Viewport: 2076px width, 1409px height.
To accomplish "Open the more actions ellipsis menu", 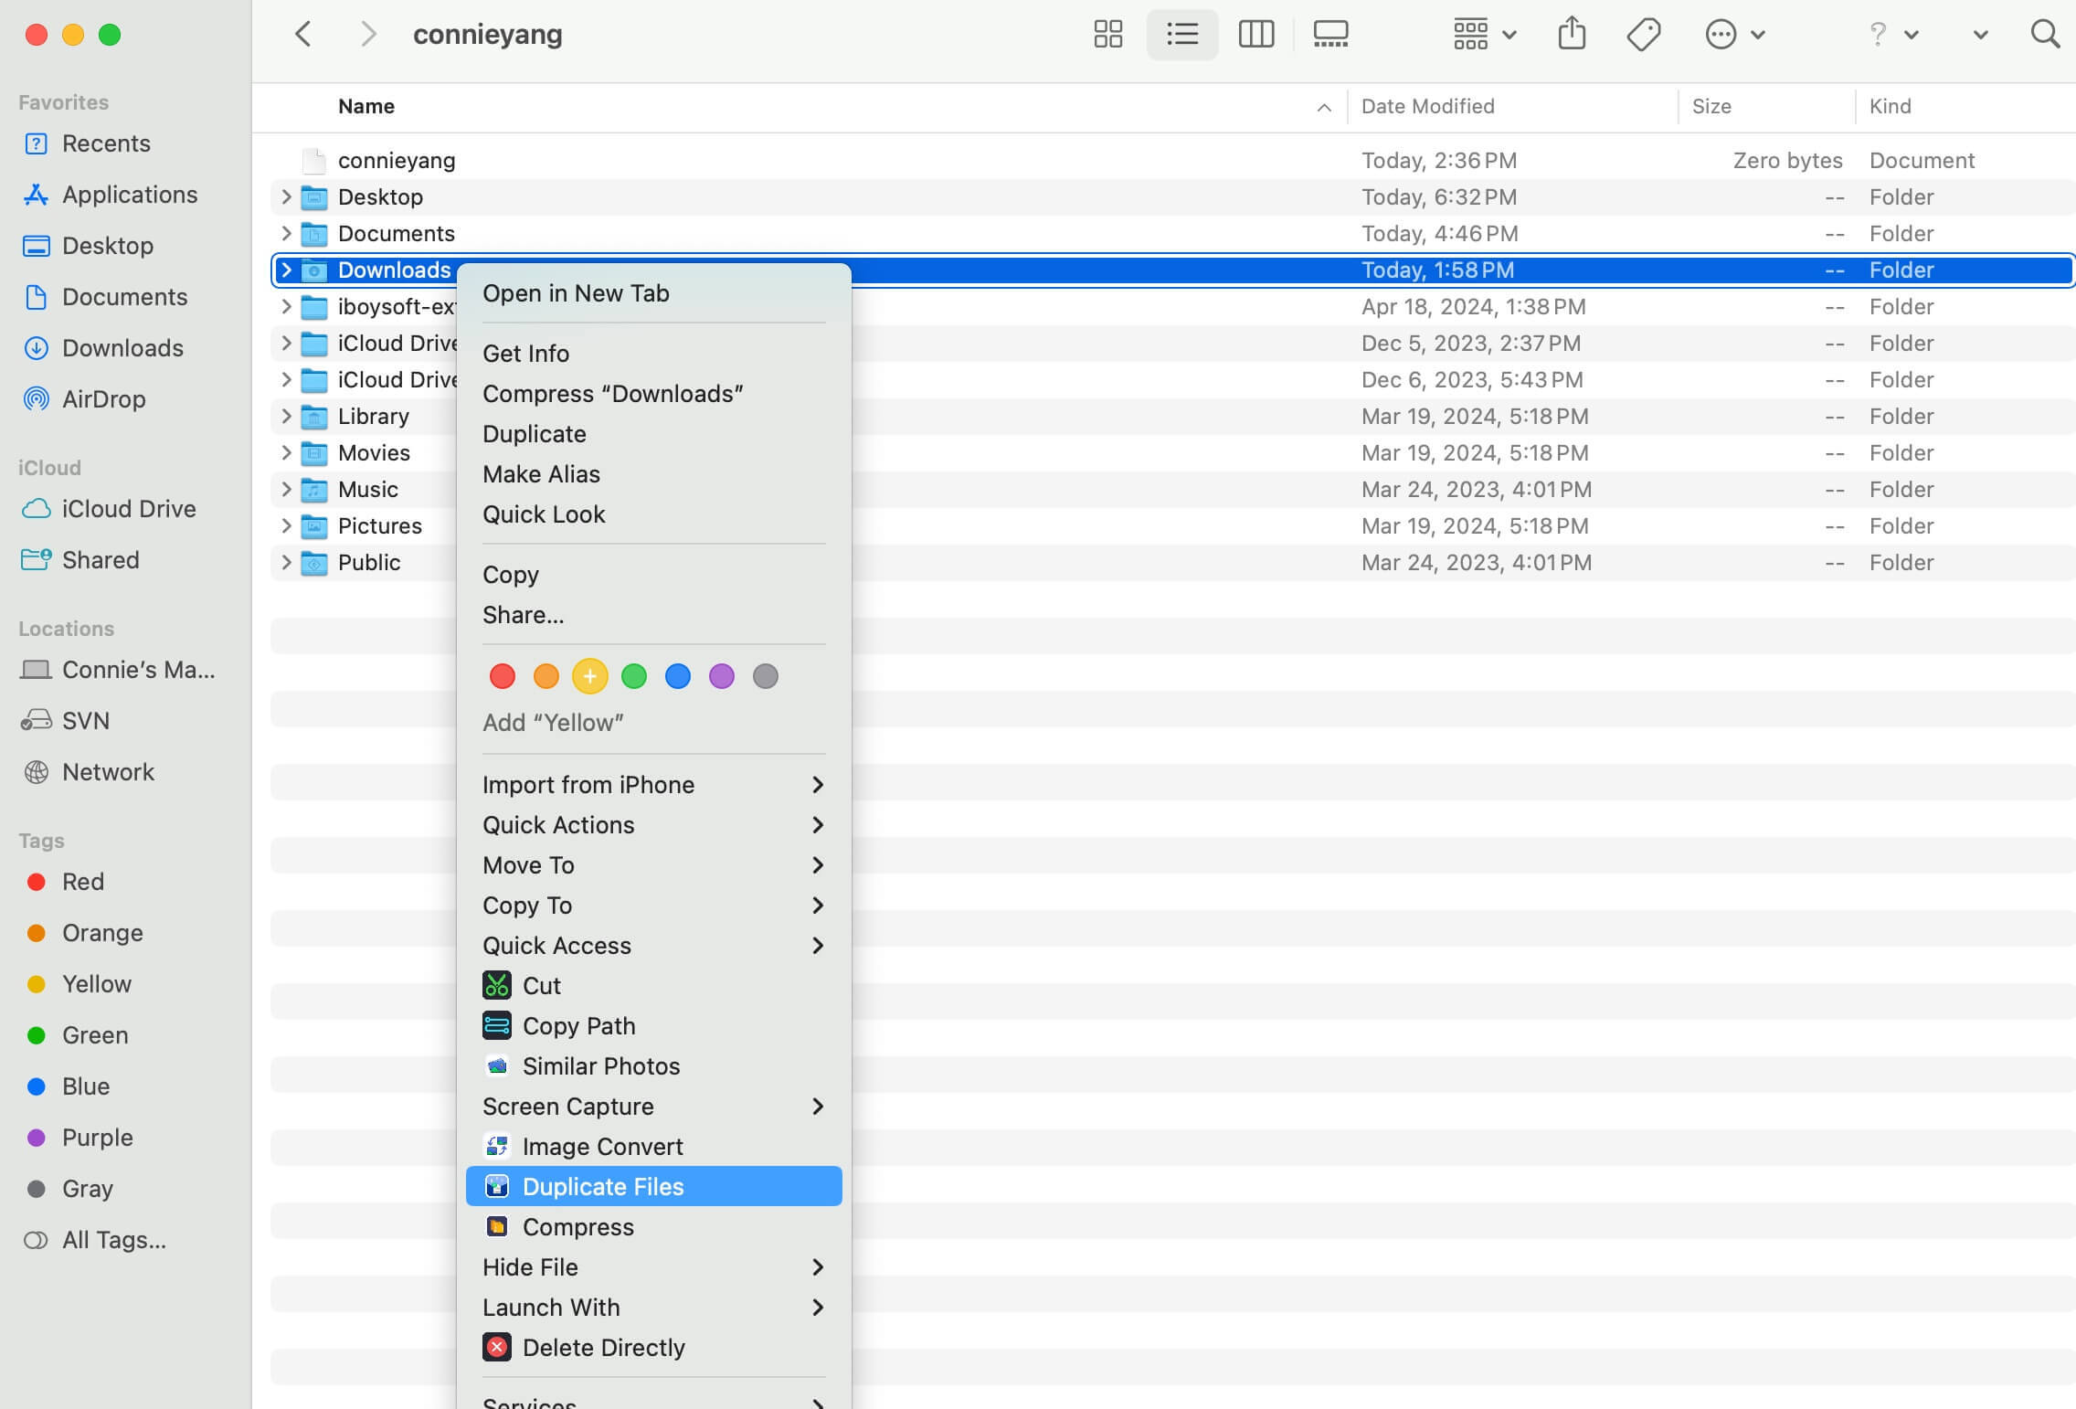I will (x=1721, y=34).
